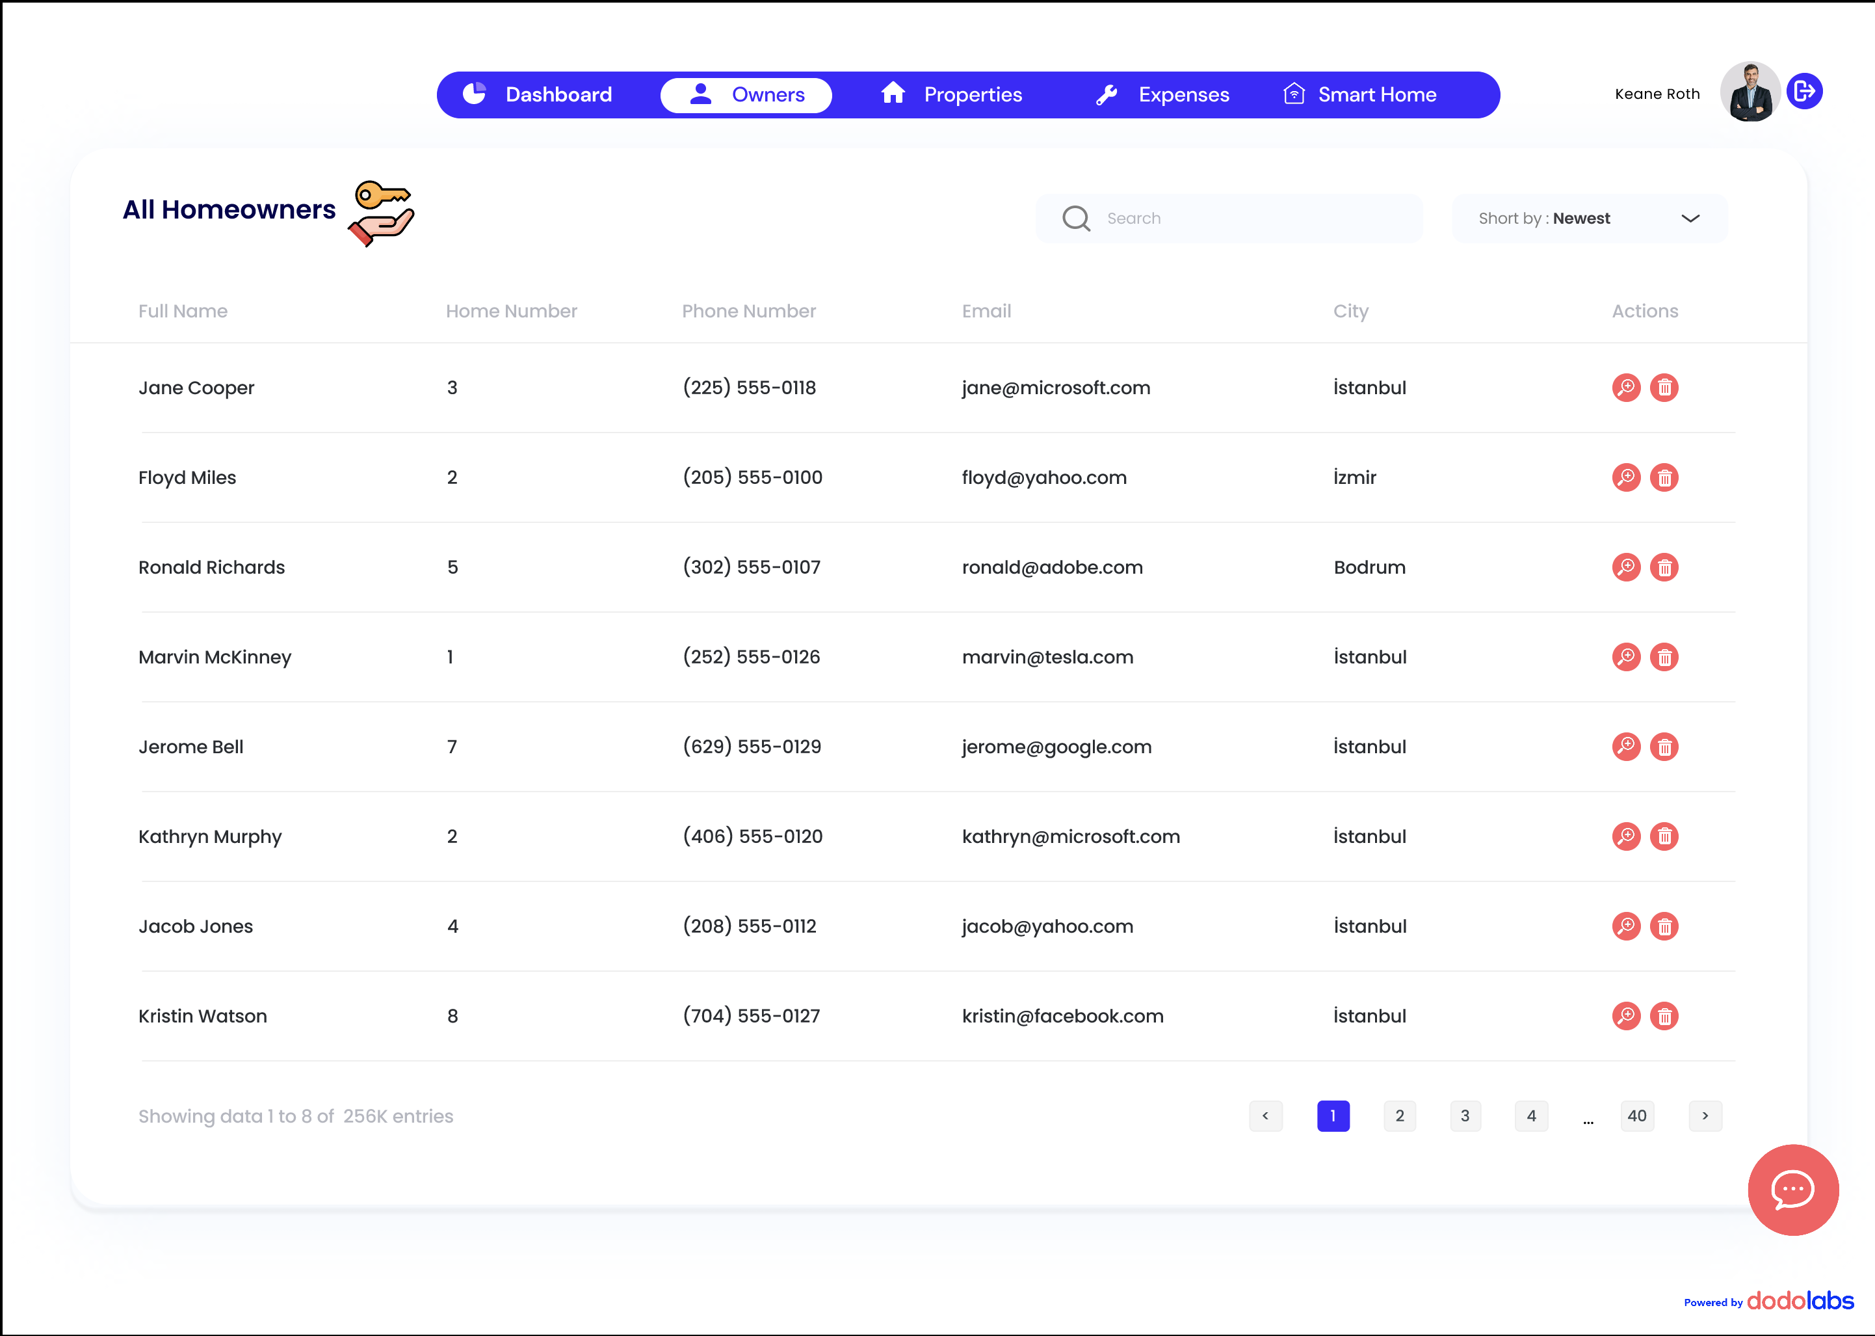Click the search magnifier icon

(x=1076, y=218)
